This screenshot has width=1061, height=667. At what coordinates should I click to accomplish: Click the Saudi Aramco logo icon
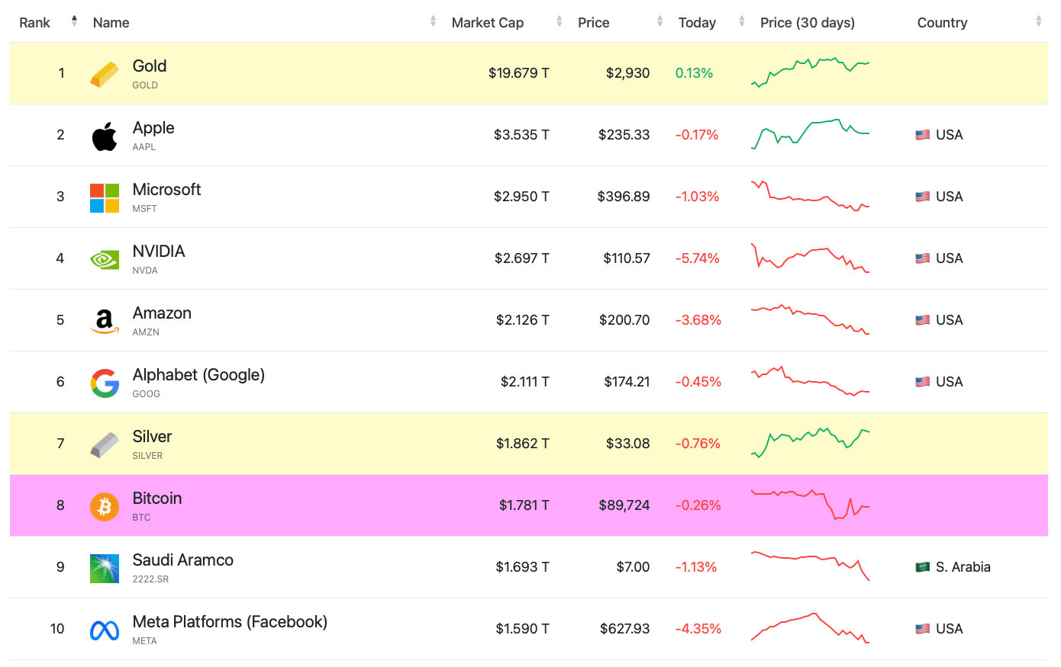(x=105, y=568)
